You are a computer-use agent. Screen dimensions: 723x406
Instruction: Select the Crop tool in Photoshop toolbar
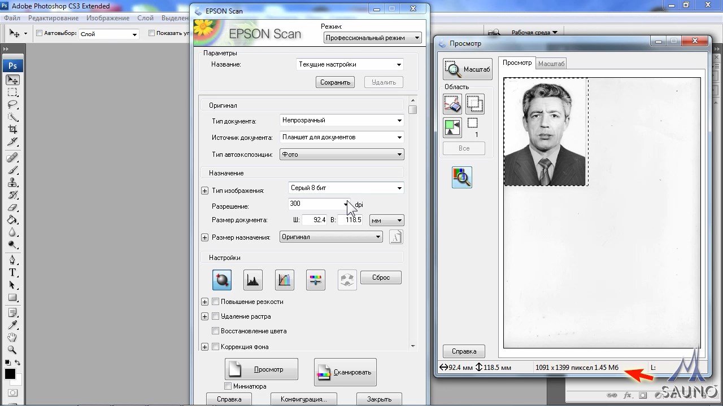[x=12, y=130]
